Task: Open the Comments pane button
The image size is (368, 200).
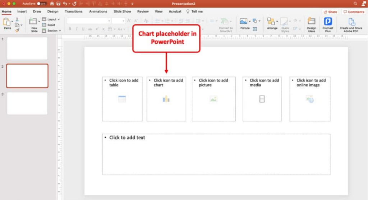Action: [354, 12]
